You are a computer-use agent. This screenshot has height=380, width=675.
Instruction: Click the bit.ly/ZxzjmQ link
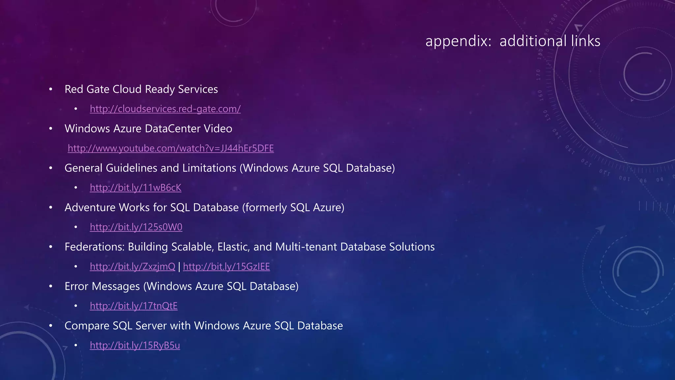[132, 267]
